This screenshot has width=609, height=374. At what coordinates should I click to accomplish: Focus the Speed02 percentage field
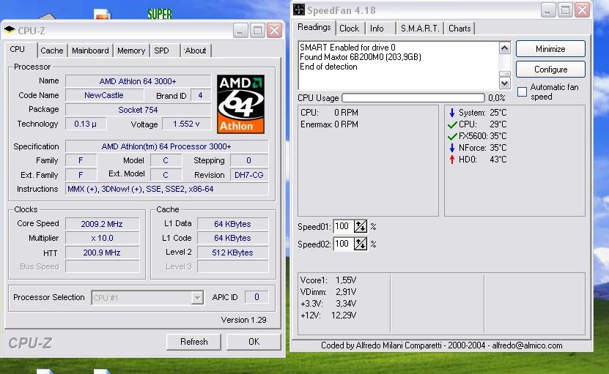(x=343, y=244)
